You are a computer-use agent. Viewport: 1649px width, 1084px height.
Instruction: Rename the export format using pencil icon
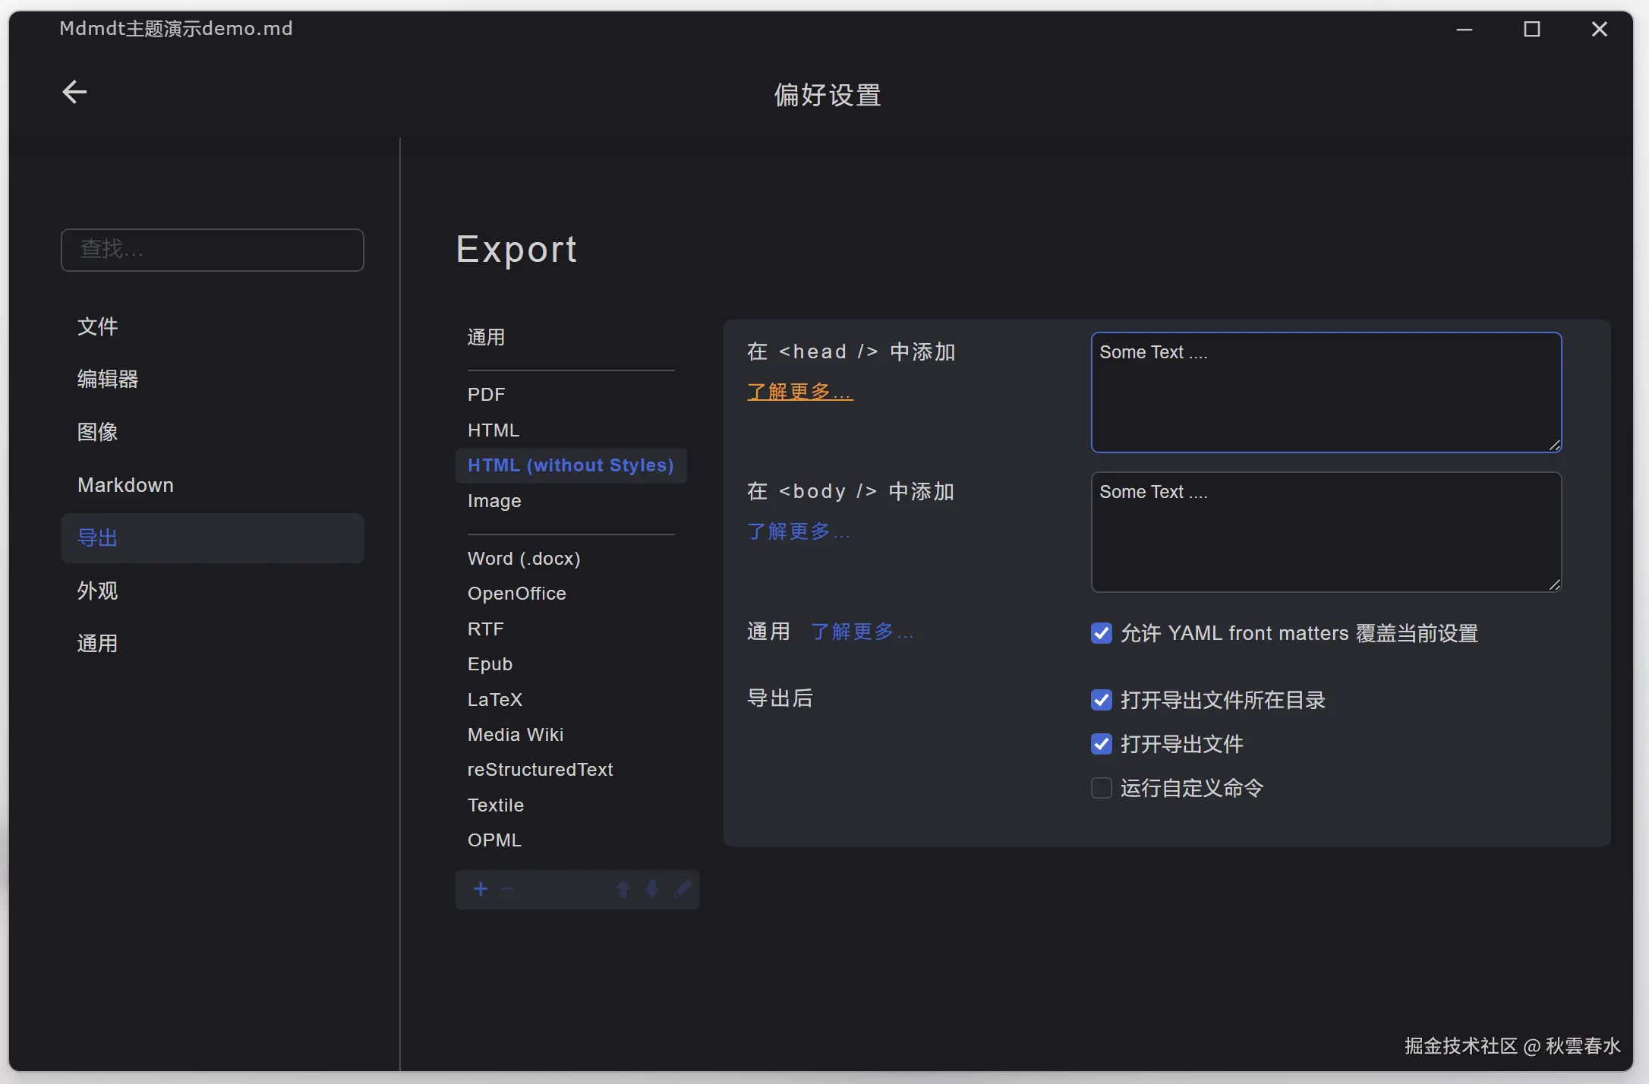click(682, 888)
